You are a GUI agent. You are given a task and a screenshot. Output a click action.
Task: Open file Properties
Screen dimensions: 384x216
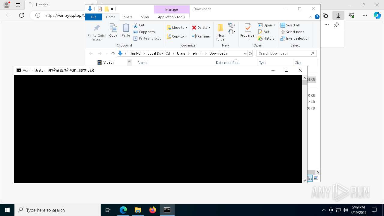(248, 31)
